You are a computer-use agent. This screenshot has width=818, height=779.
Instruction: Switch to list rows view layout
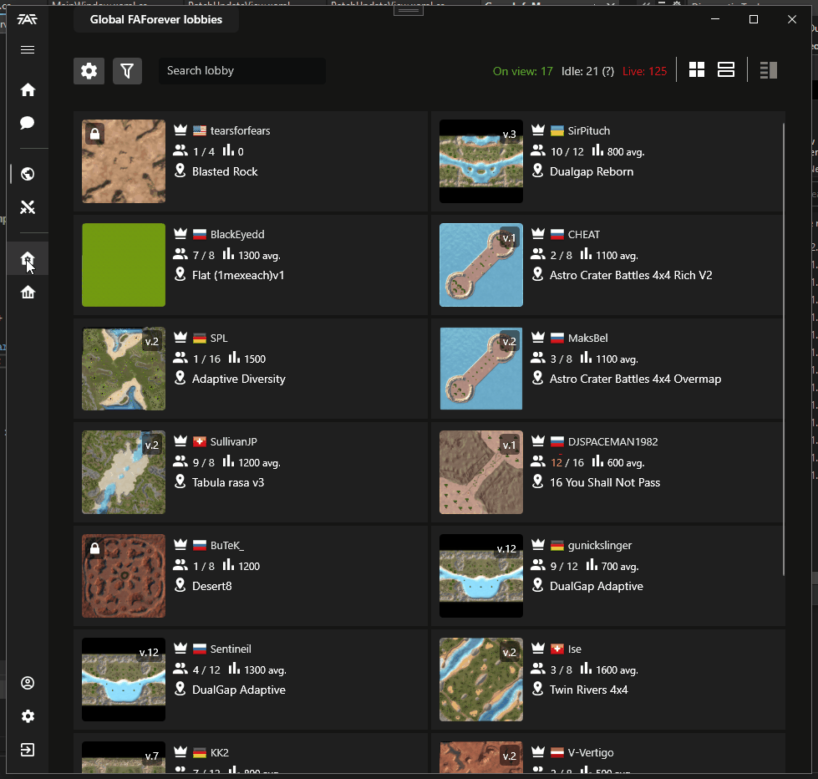[725, 70]
